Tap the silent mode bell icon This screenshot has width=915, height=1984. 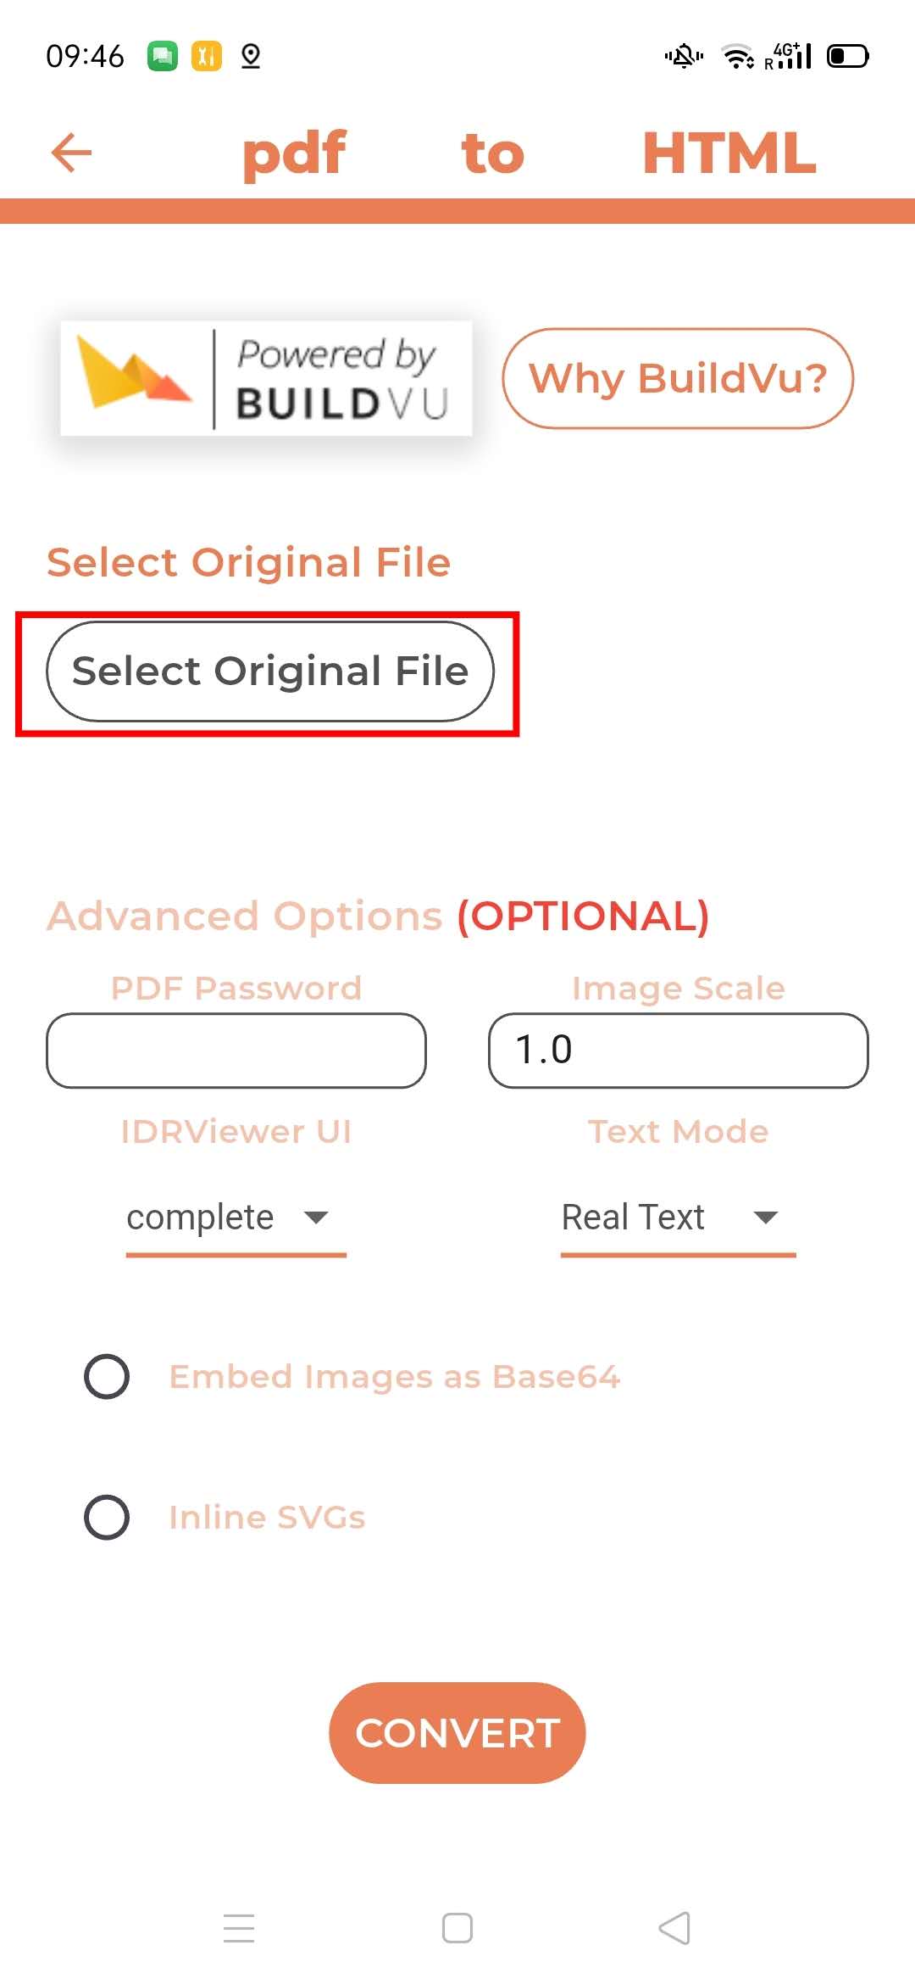(684, 57)
